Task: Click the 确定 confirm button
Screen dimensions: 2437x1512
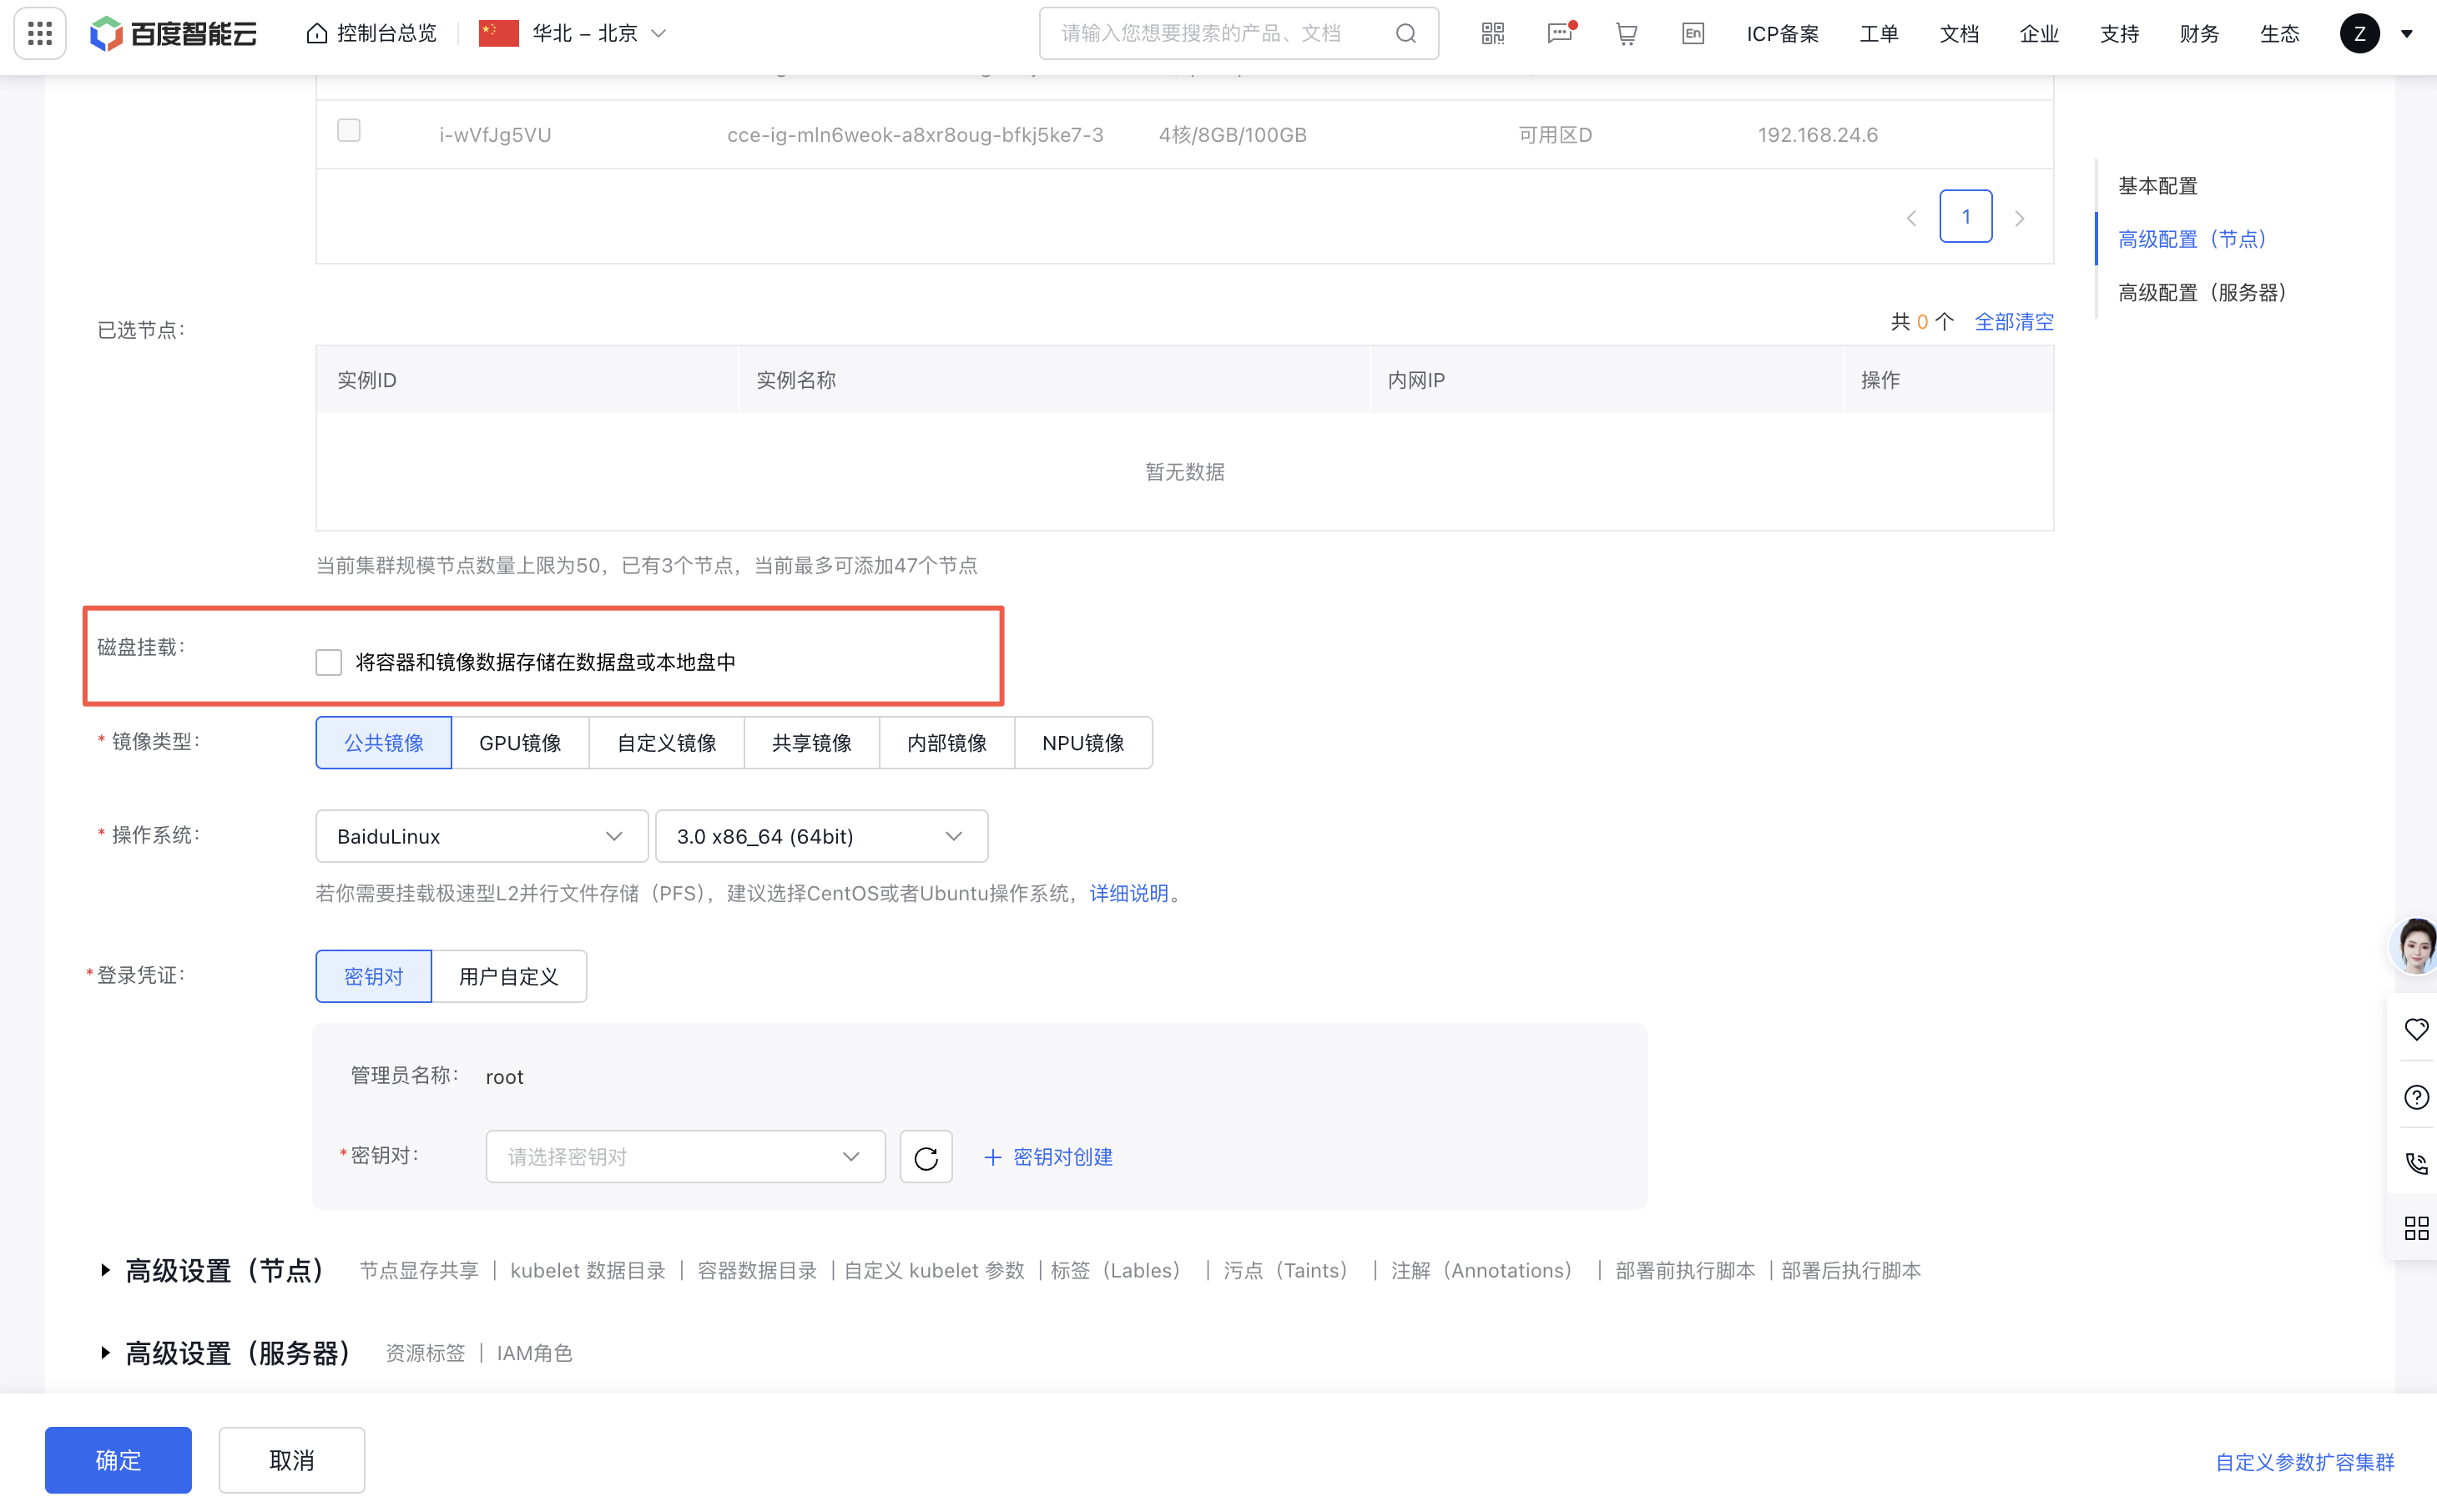Action: tap(118, 1460)
